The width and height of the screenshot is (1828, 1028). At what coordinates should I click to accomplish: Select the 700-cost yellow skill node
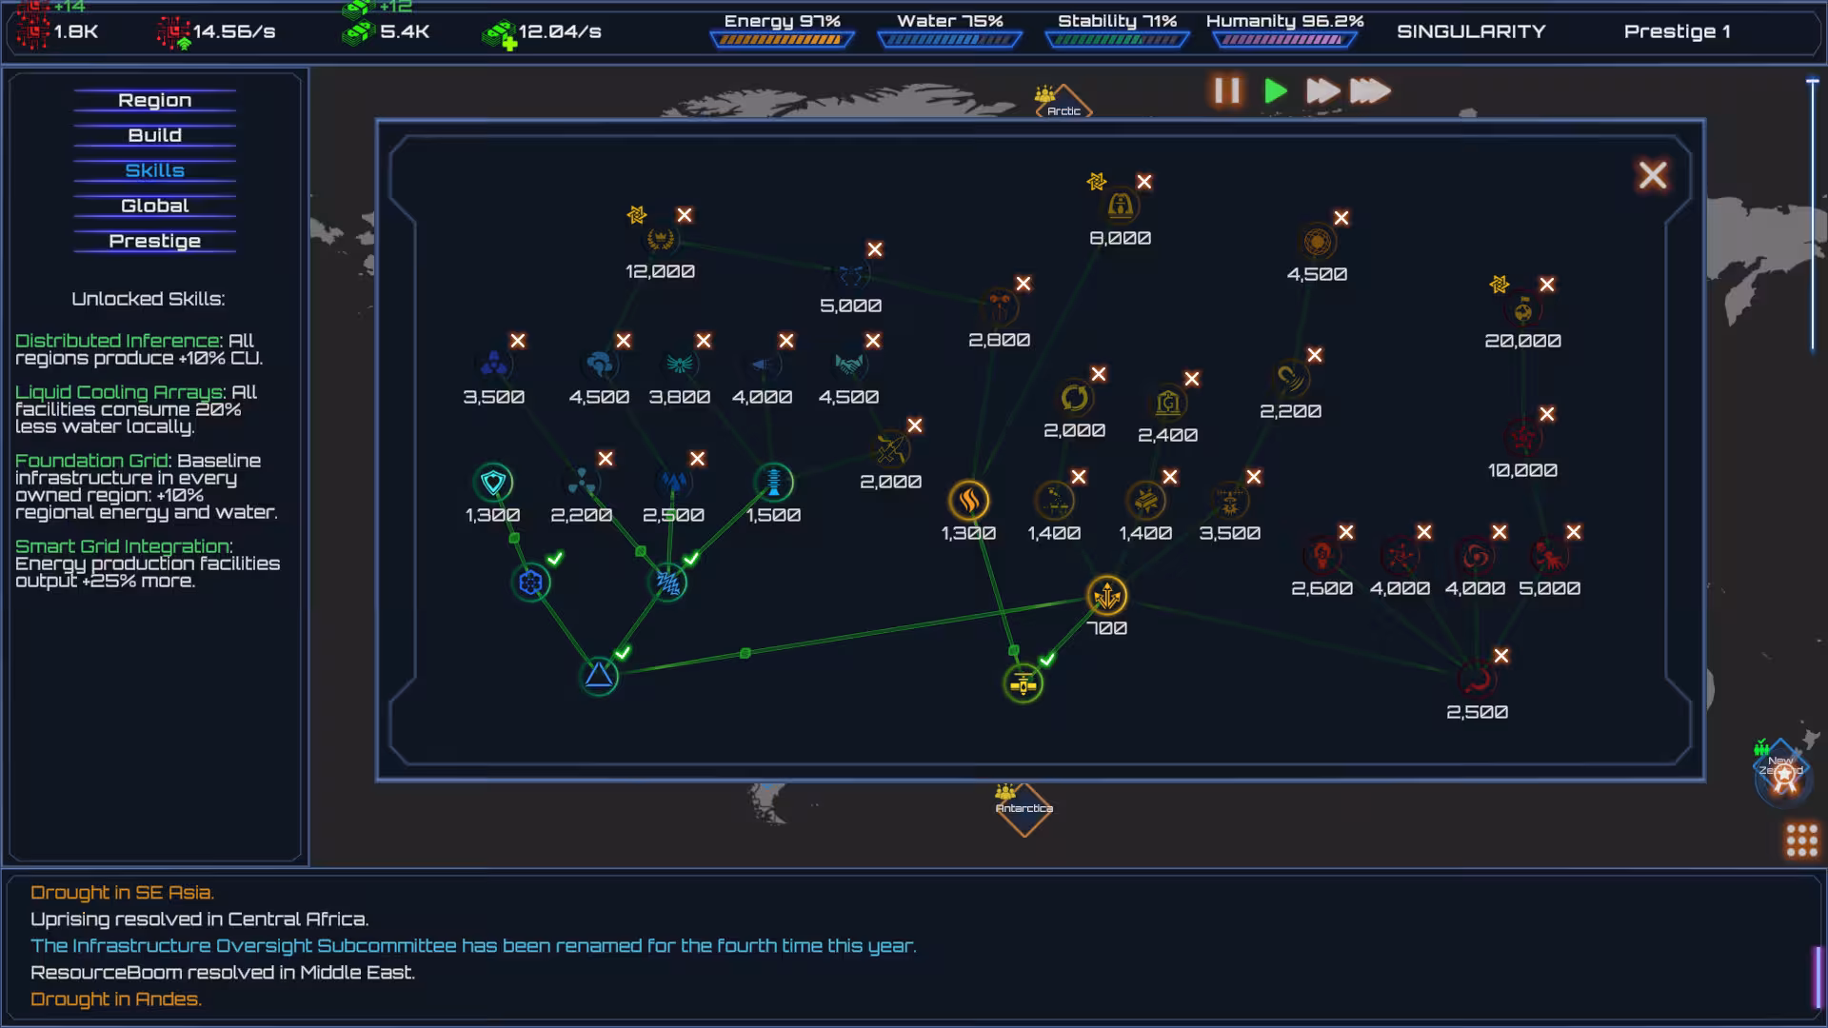click(1106, 597)
